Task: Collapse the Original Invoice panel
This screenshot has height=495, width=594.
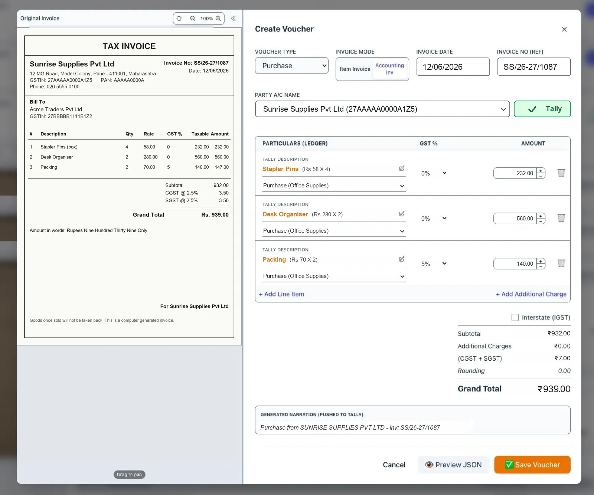Action: 233,19
